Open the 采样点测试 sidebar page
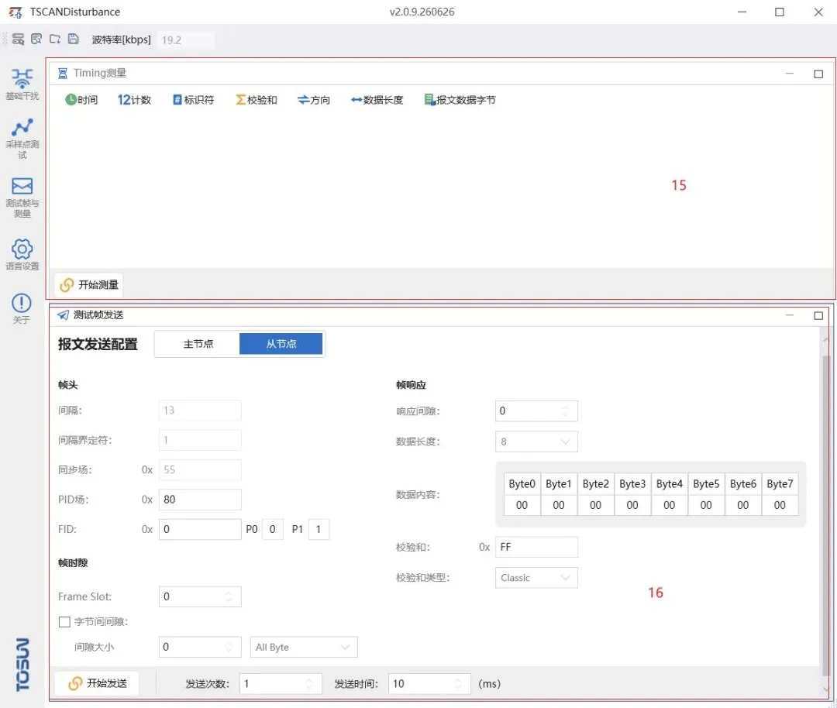Screen dimensions: 837x708 pyautogui.click(x=22, y=138)
